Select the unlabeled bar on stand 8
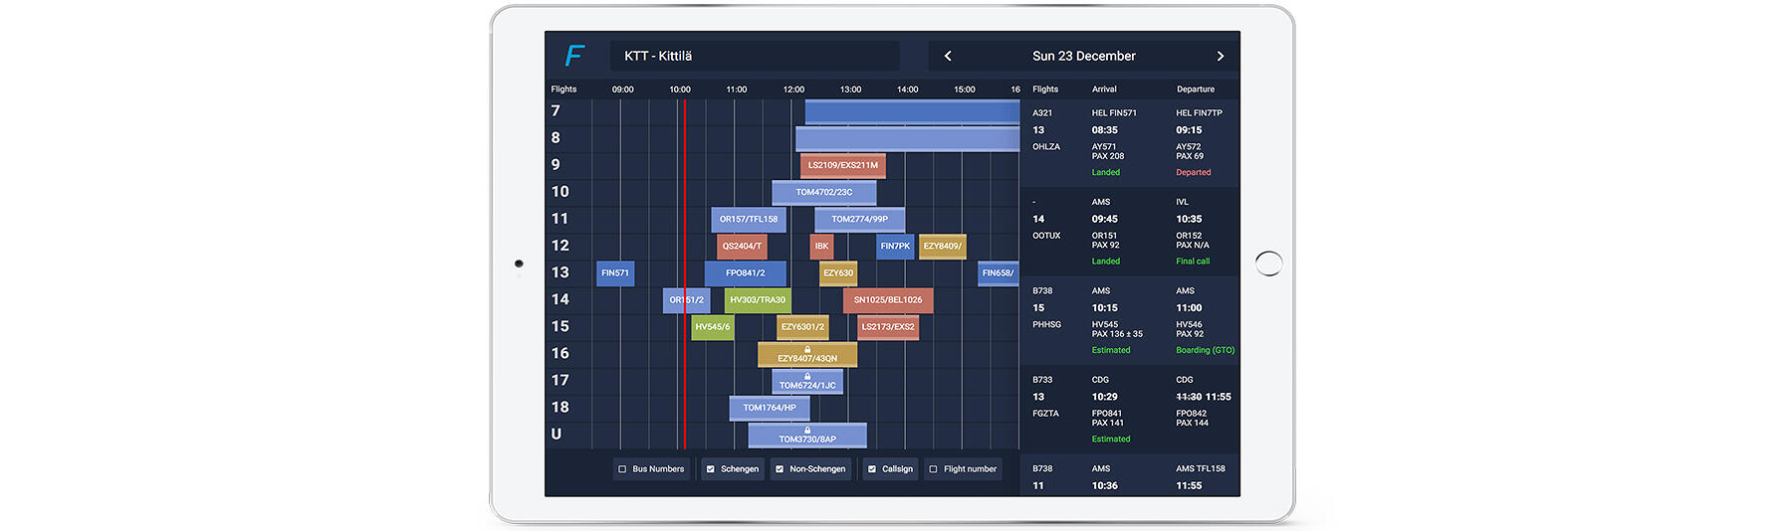1792x531 pixels. (907, 138)
